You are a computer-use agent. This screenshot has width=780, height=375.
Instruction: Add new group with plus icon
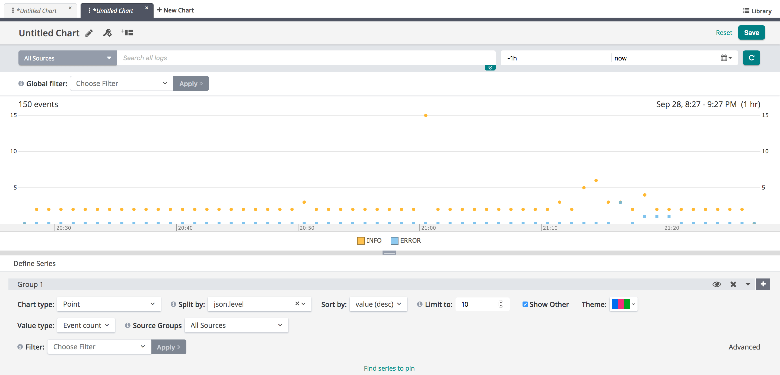763,284
